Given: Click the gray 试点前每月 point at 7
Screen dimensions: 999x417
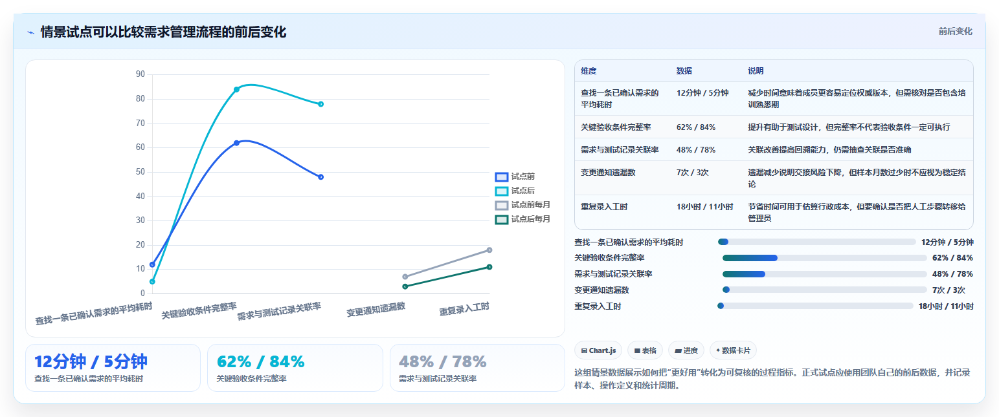Looking at the screenshot, I should (405, 277).
